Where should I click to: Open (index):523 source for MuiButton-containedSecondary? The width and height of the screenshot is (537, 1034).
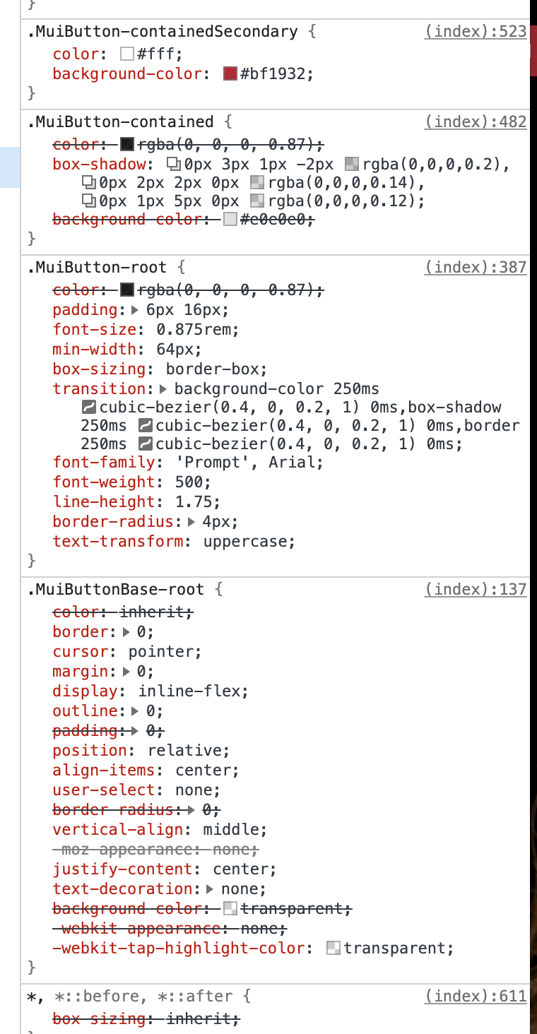pyautogui.click(x=475, y=31)
